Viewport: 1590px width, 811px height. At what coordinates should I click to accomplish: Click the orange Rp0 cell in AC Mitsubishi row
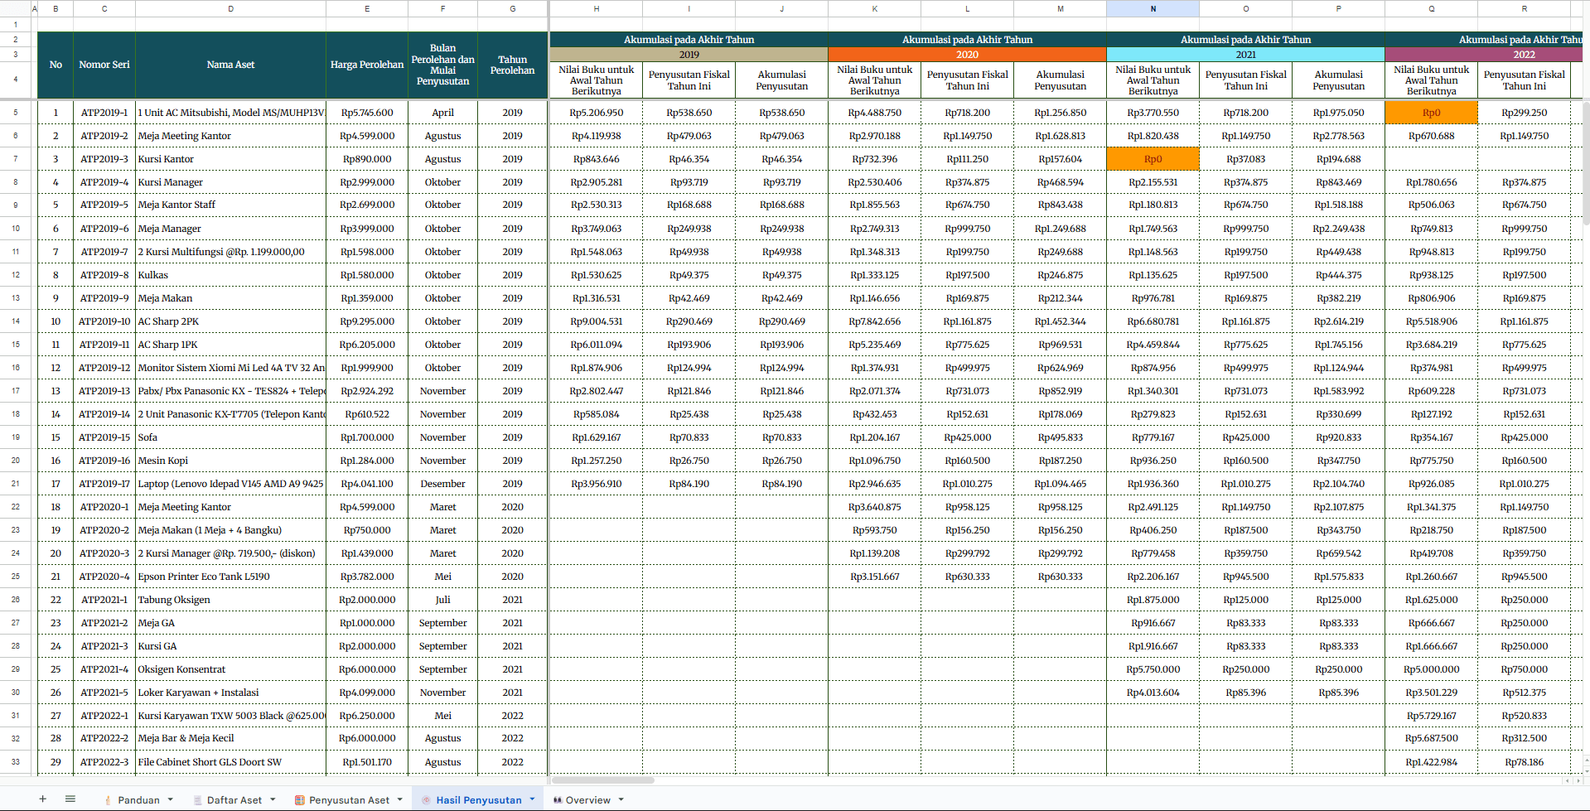1431,112
